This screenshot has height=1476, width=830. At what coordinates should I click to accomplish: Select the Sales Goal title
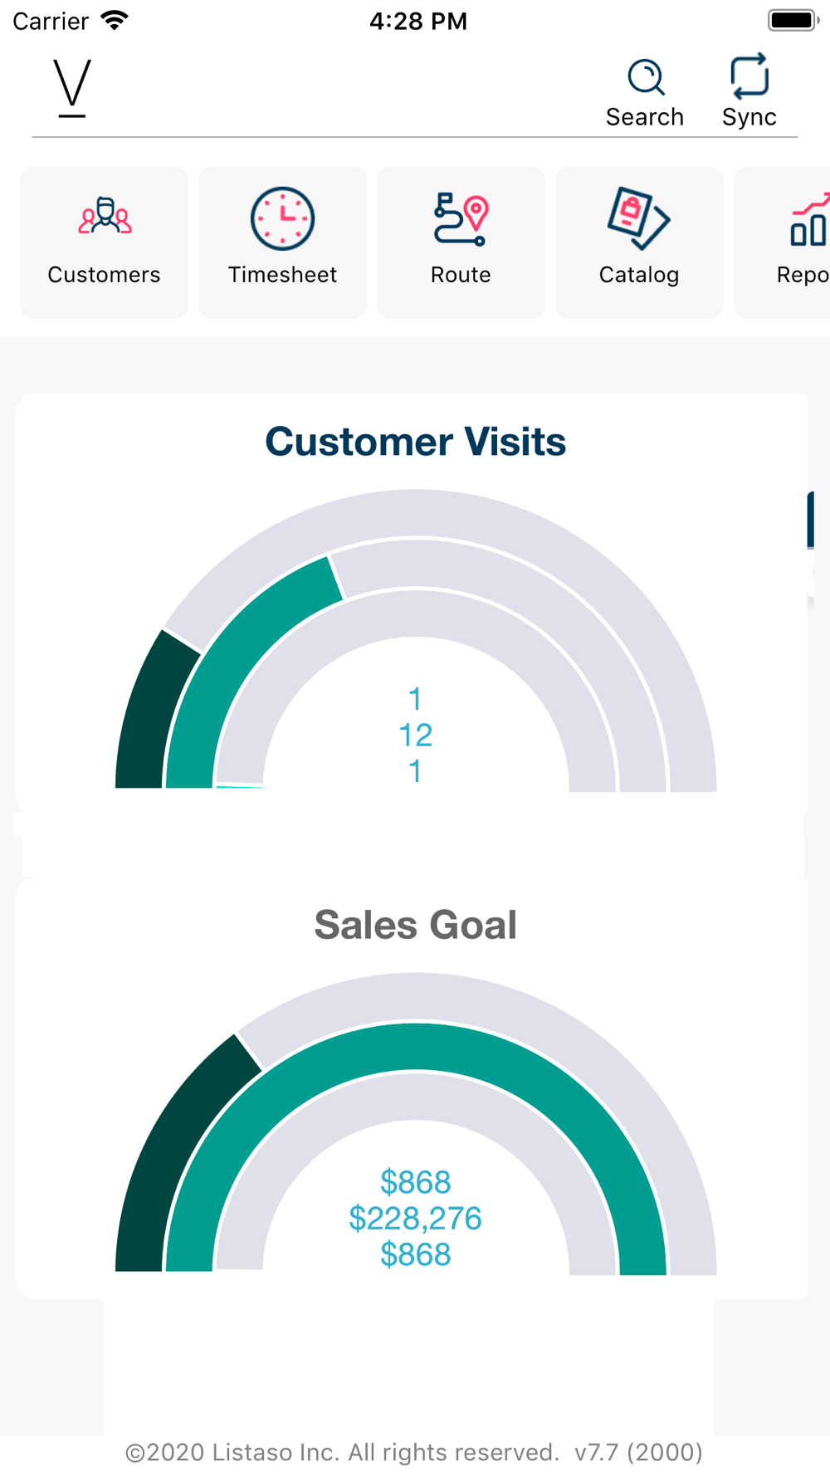pos(415,925)
